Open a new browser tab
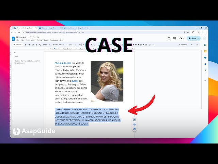 (89, 28)
